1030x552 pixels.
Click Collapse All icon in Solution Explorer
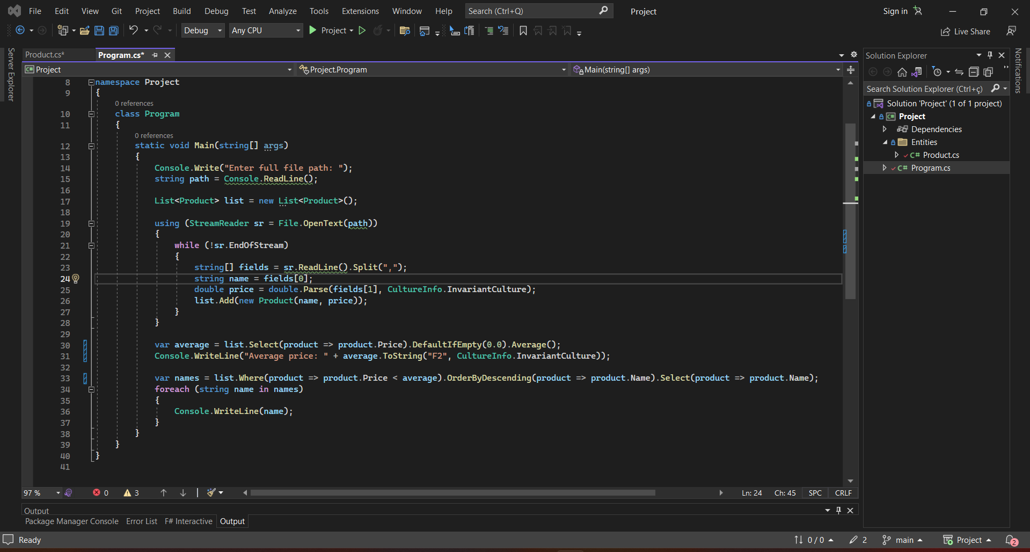pyautogui.click(x=974, y=72)
